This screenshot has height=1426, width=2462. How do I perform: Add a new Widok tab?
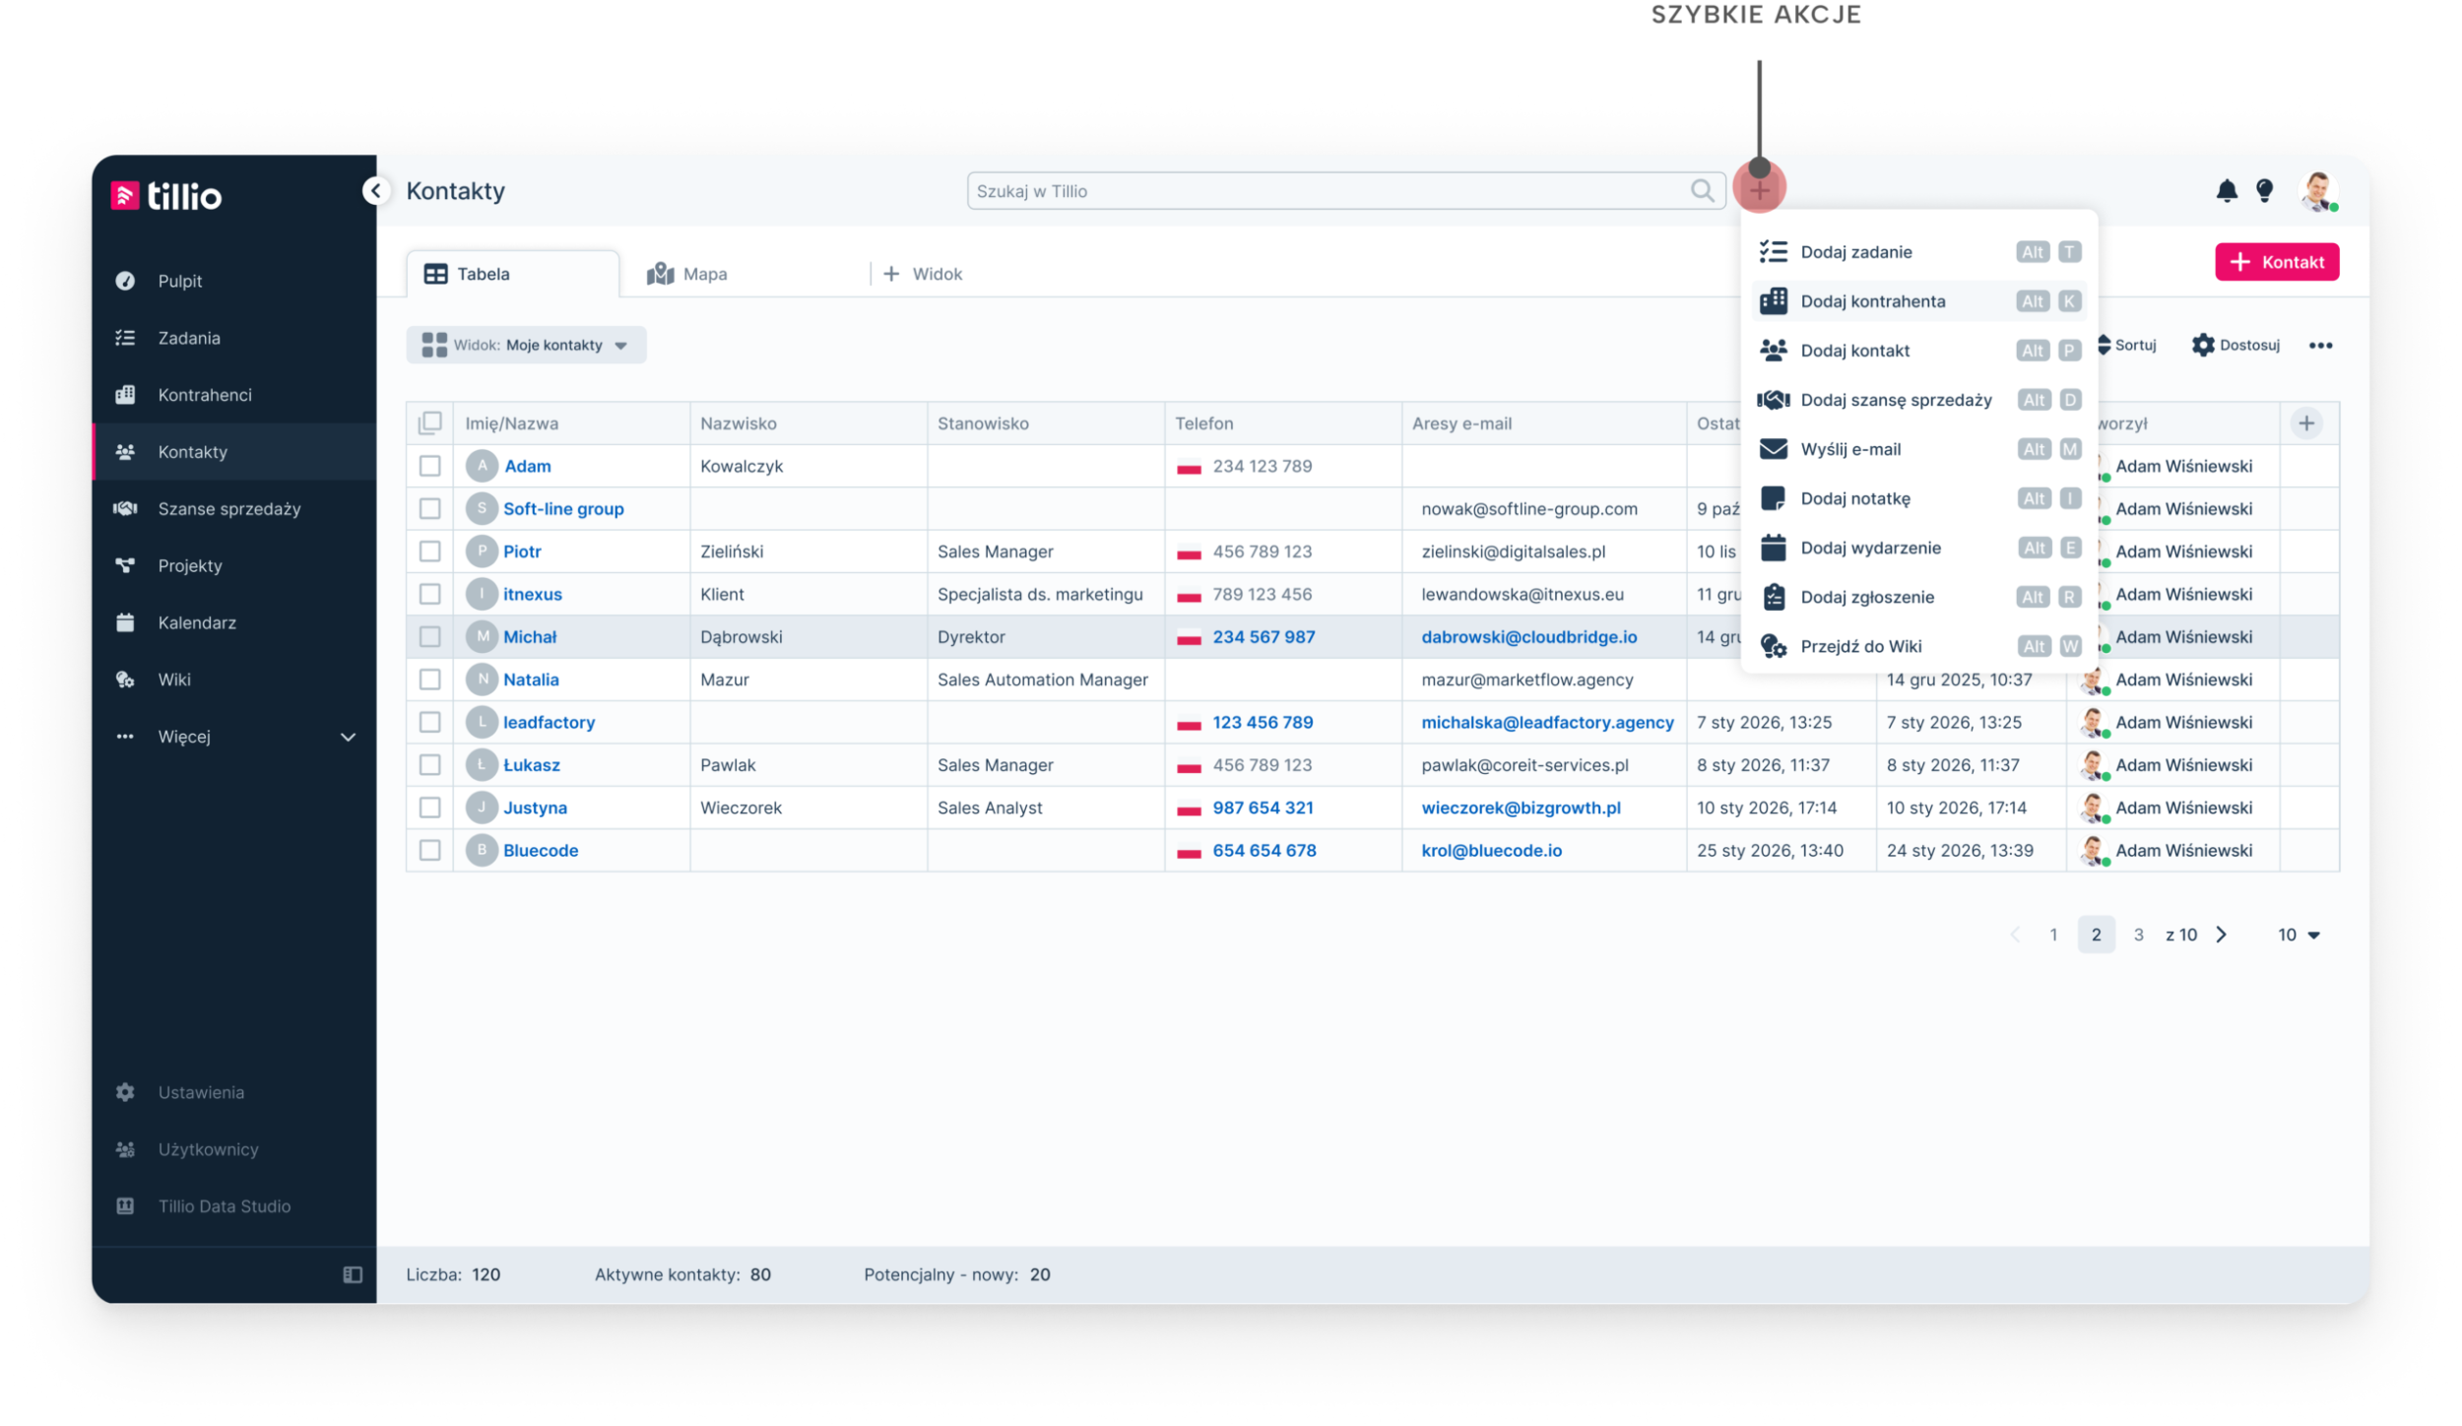pos(923,274)
